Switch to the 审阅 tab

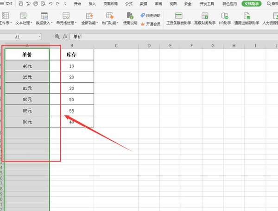coord(158,4)
